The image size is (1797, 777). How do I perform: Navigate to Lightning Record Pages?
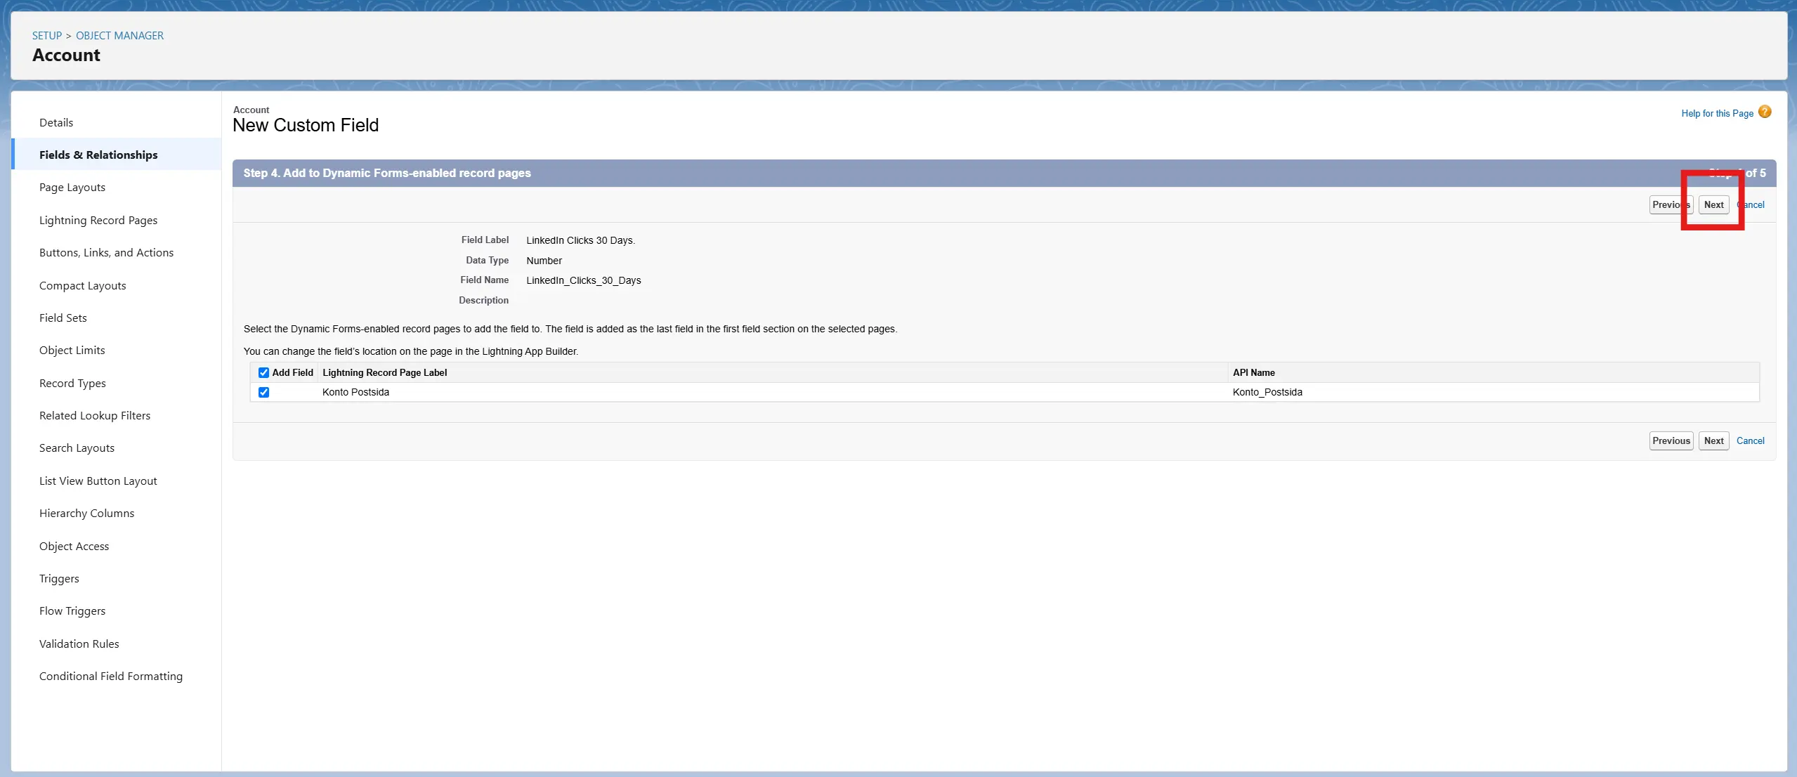pyautogui.click(x=98, y=220)
